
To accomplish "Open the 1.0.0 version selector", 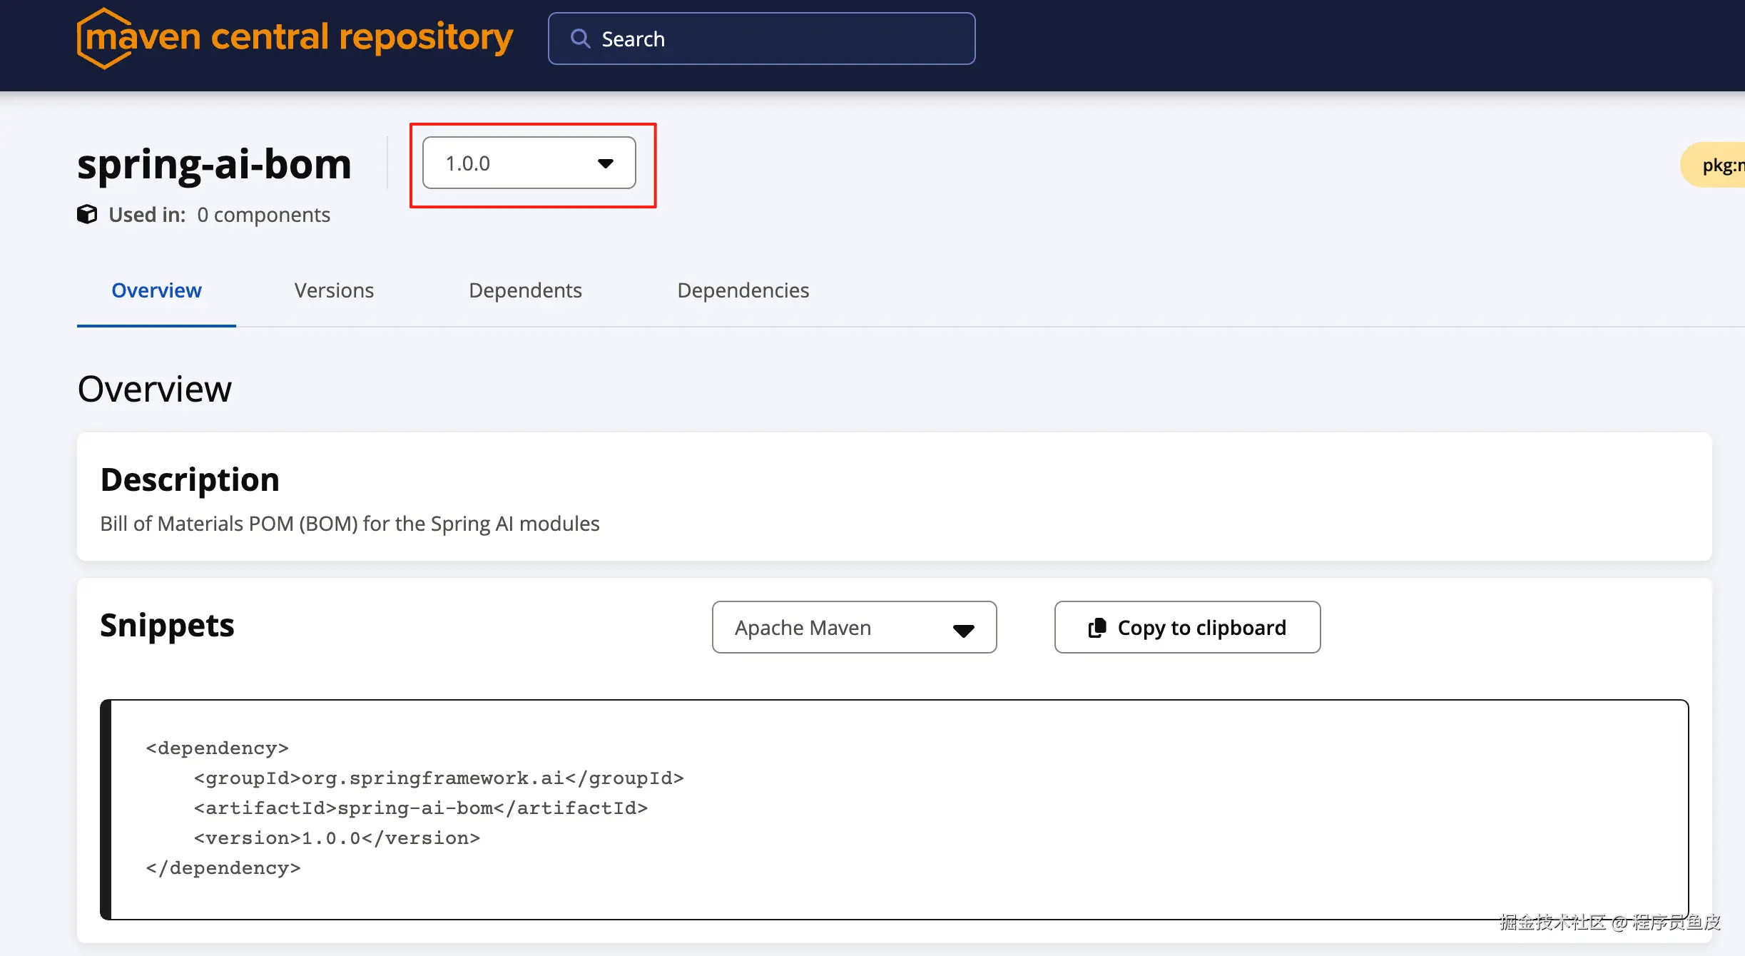I will point(528,163).
